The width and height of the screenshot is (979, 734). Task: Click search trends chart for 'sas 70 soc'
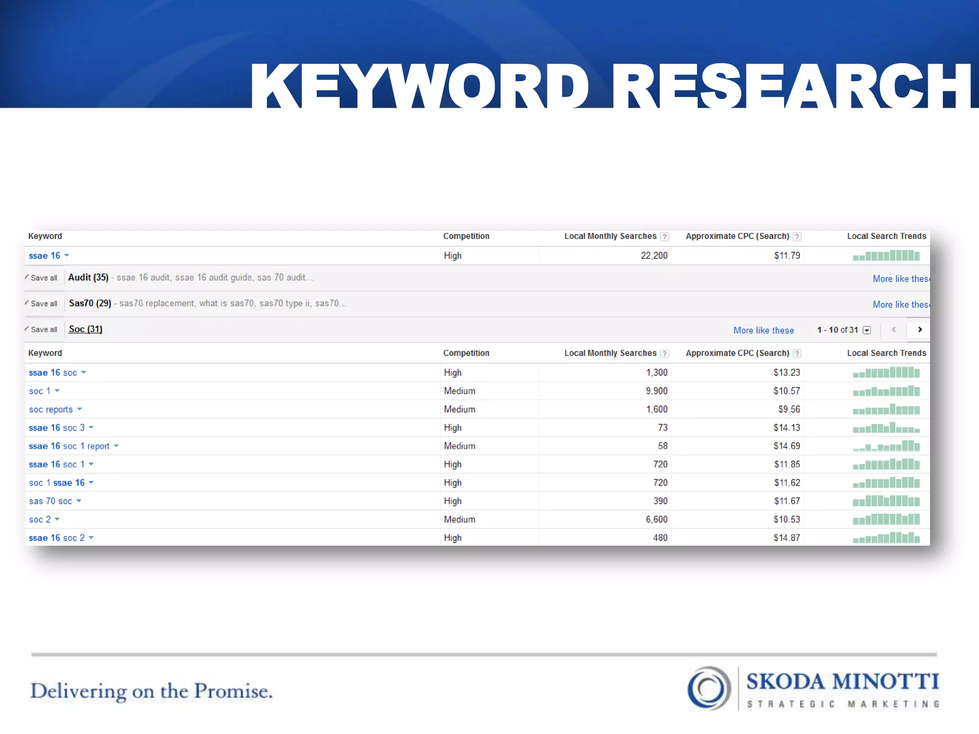click(x=886, y=501)
